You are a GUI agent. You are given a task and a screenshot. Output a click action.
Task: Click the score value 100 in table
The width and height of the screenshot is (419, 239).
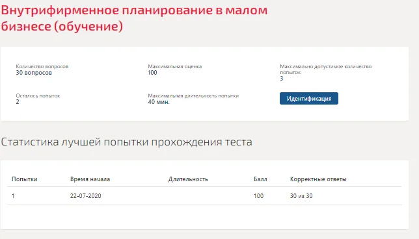click(258, 196)
